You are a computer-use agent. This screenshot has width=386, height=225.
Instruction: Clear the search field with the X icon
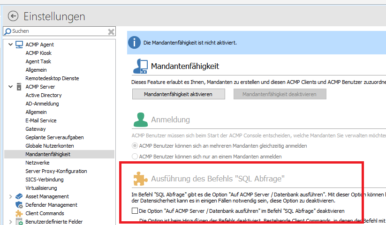(111, 31)
